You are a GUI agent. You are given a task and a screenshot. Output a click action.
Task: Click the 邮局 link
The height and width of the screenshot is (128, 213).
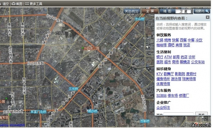tap(176, 57)
